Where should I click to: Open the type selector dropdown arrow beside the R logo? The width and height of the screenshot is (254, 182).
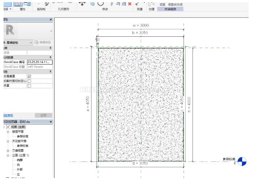[51, 31]
